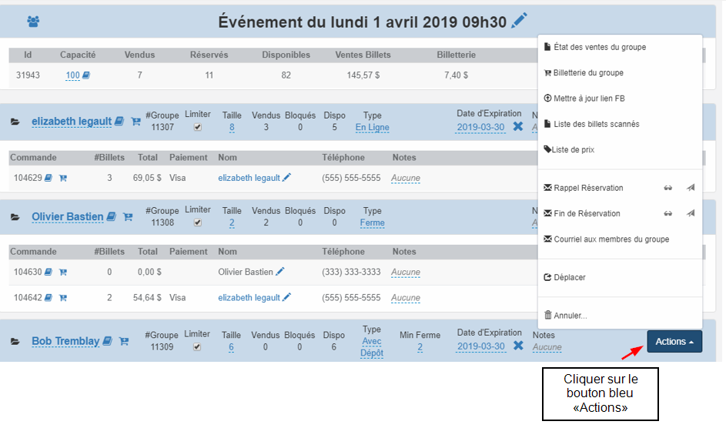Open book icon next to elizabeth legault group name
This screenshot has width=726, height=428.
(119, 121)
